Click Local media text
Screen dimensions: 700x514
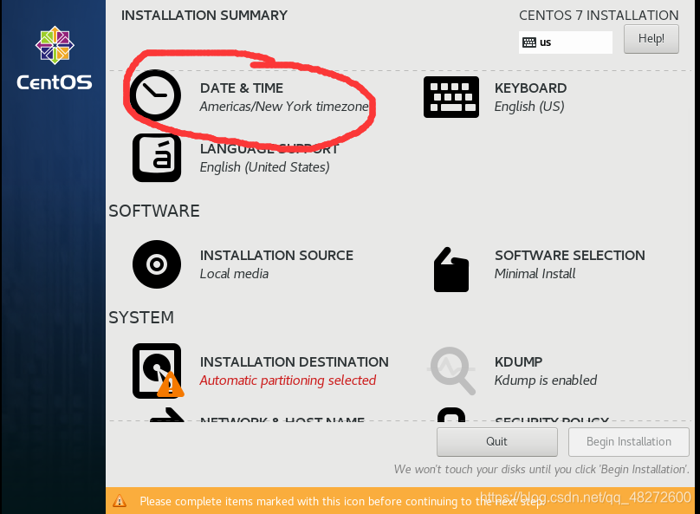234,274
